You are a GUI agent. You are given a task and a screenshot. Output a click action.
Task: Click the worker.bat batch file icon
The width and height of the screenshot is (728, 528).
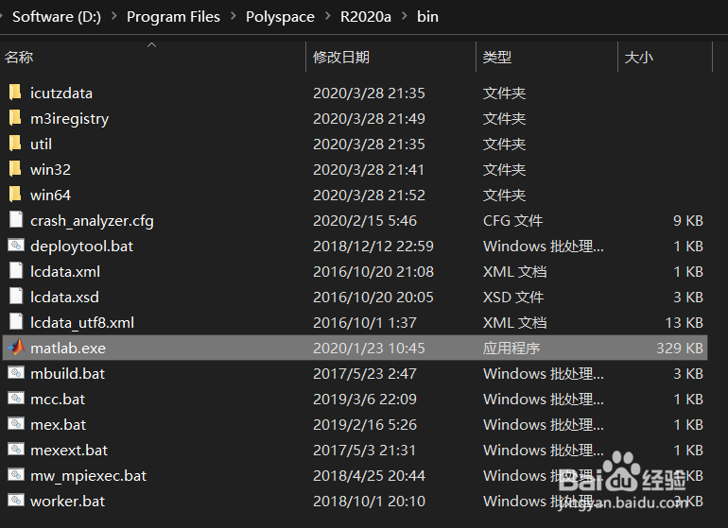[x=16, y=501]
